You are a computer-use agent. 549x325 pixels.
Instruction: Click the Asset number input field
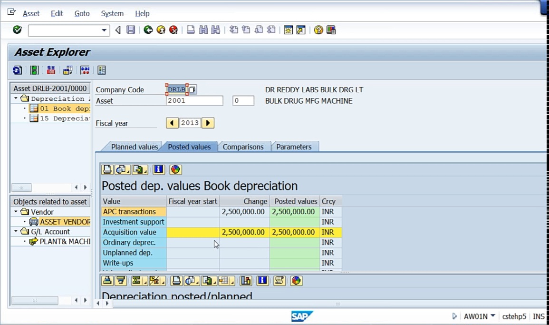(x=194, y=100)
